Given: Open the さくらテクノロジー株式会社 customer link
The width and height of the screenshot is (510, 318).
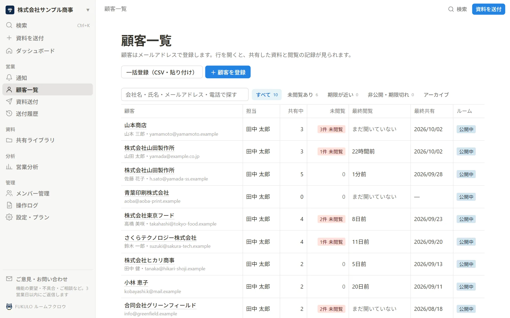Looking at the screenshot, I should (160, 238).
